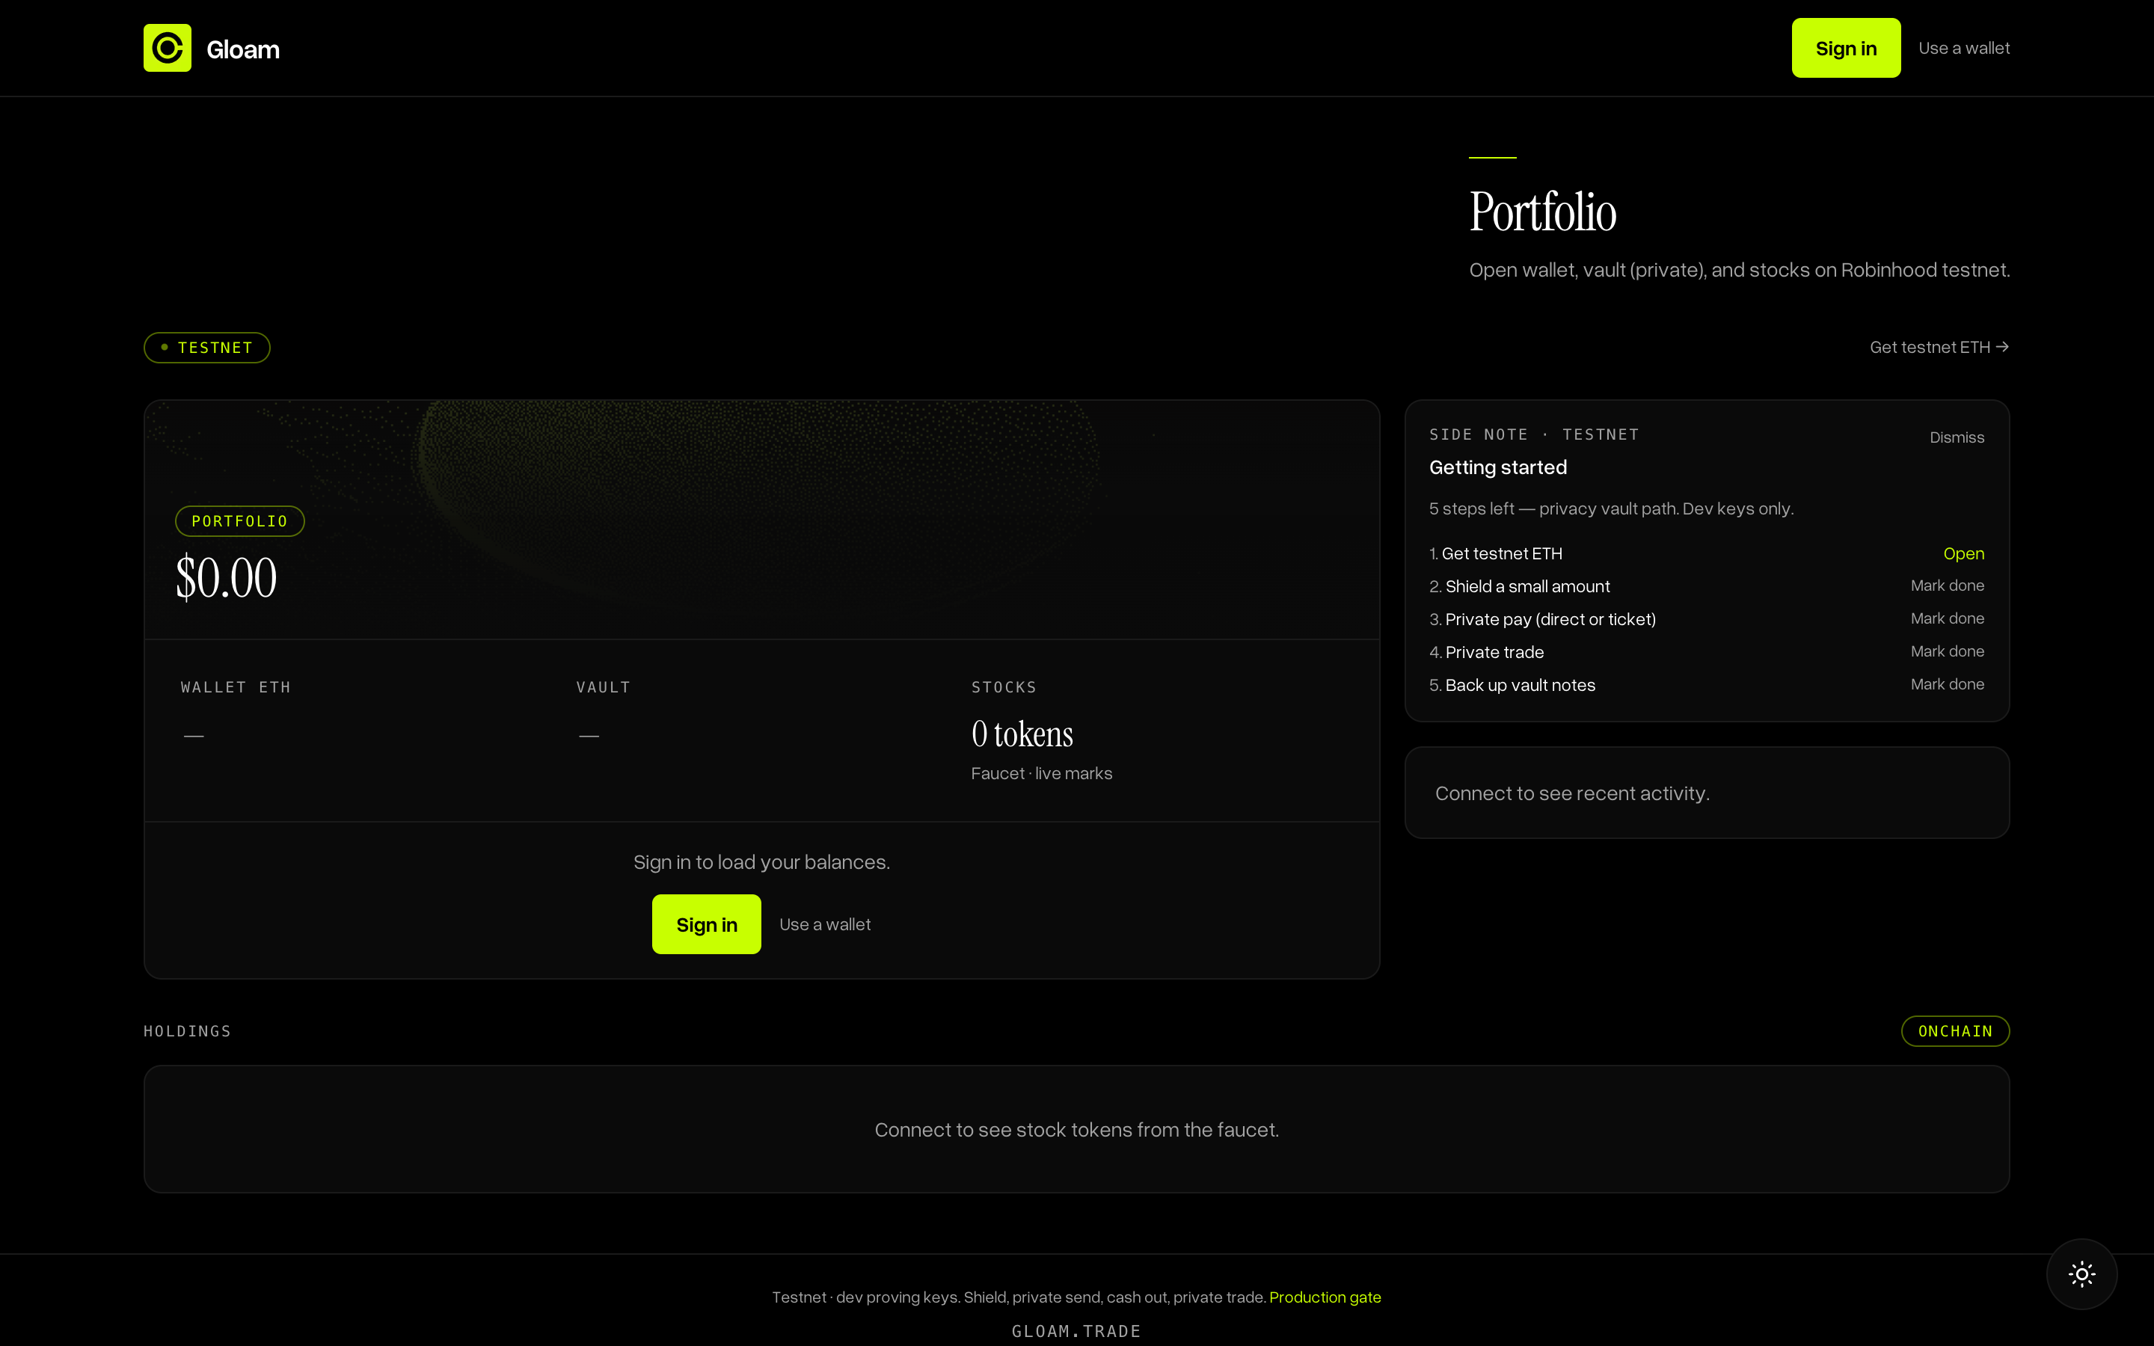Open step 1 Get testnet ETH
2154x1346 pixels.
(x=1963, y=553)
